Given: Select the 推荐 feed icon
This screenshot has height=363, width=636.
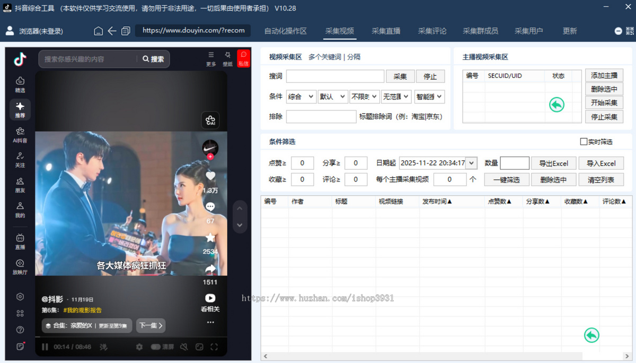Looking at the screenshot, I should click(x=20, y=110).
